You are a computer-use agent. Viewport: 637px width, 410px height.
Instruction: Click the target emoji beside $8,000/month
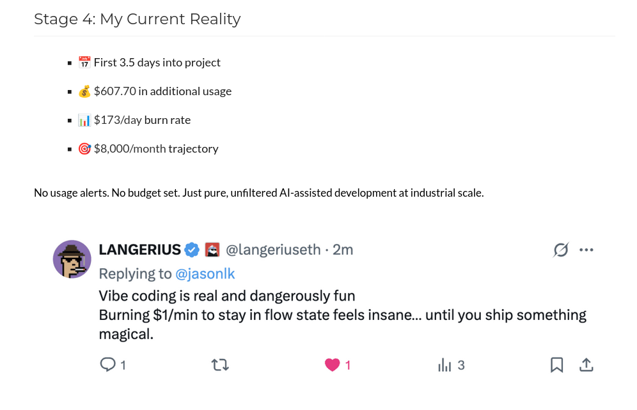pyautogui.click(x=84, y=149)
